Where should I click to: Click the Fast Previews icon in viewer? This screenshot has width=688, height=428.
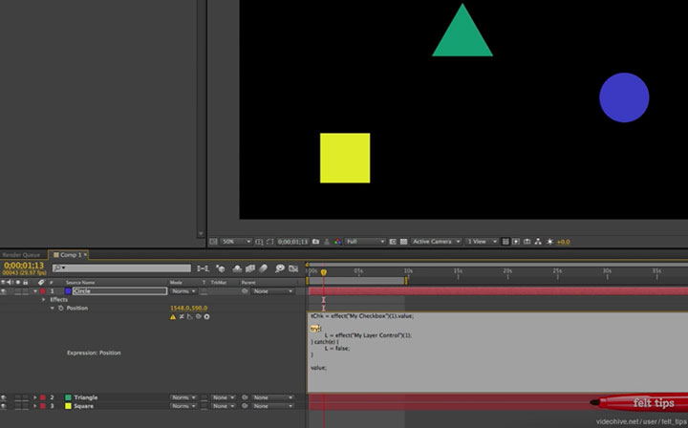[x=516, y=242]
